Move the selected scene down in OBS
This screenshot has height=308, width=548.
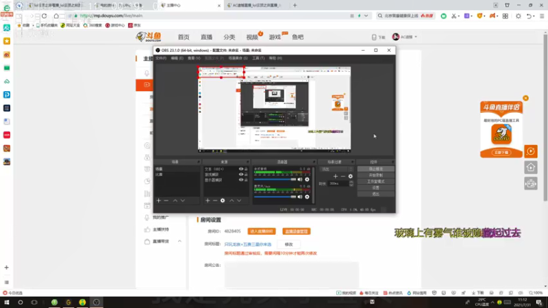pyautogui.click(x=182, y=201)
